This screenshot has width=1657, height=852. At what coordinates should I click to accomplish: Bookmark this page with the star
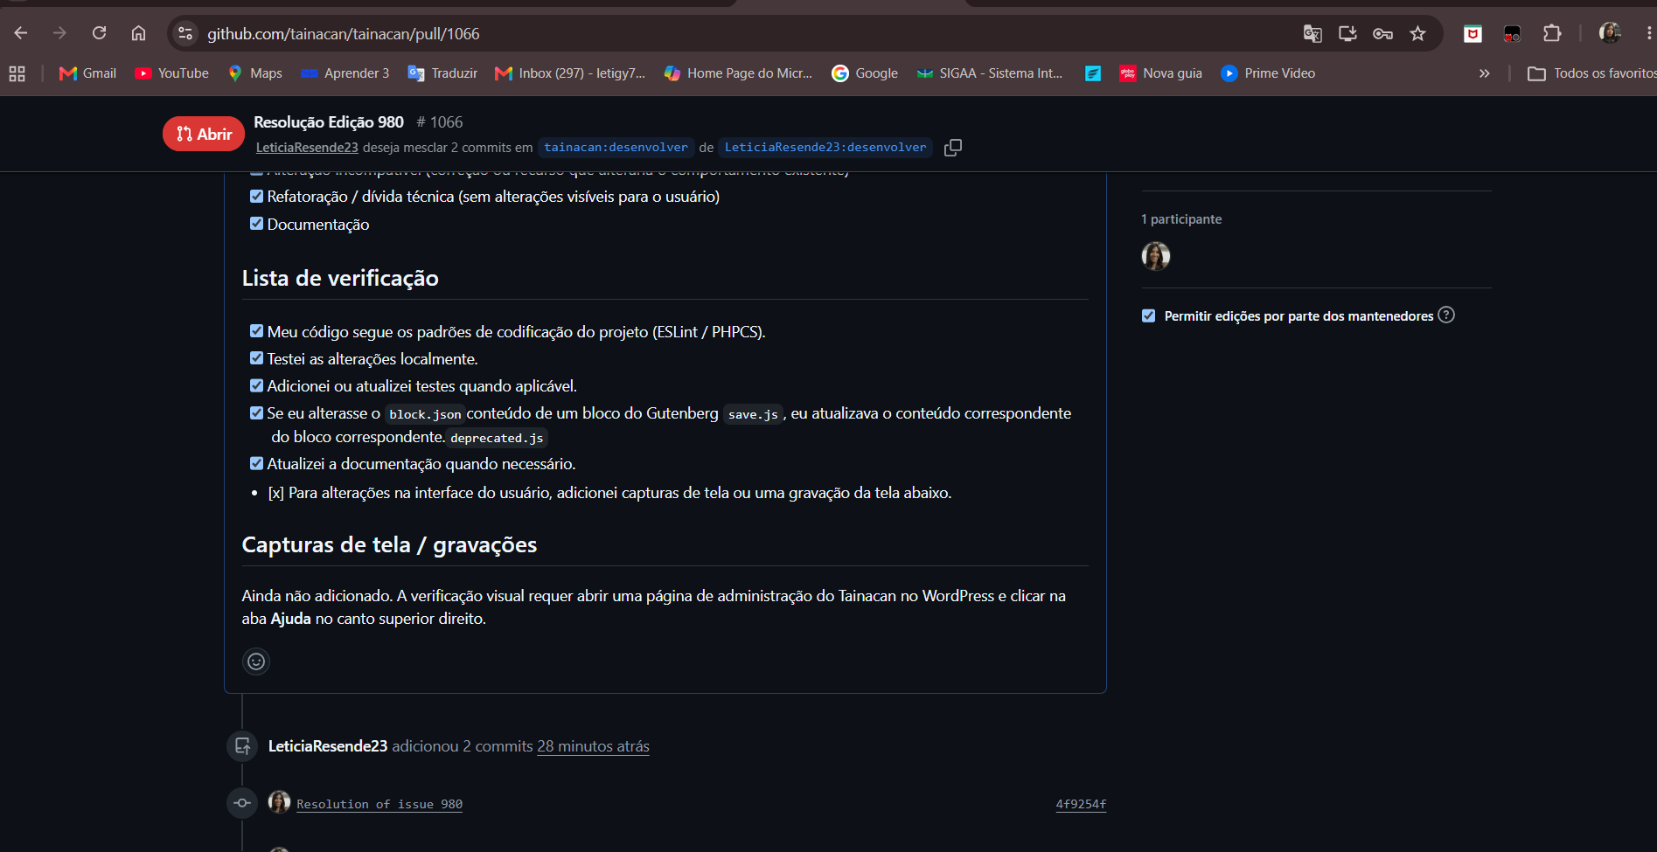[x=1417, y=33]
